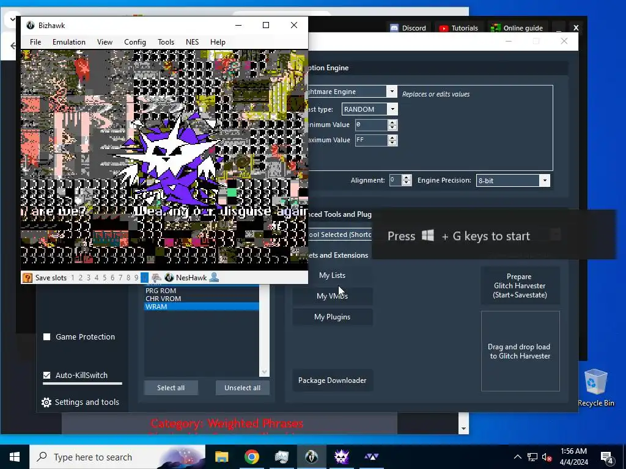Click the My Plugins button
This screenshot has width=626, height=469.
[x=332, y=317]
